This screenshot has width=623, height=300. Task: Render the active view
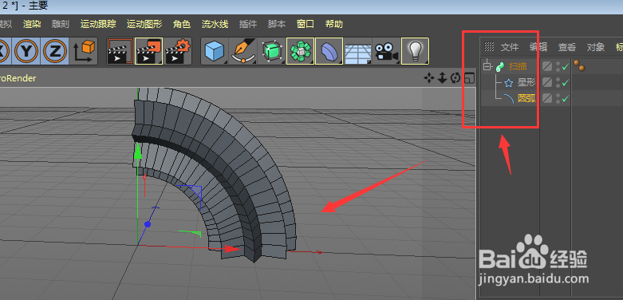120,51
